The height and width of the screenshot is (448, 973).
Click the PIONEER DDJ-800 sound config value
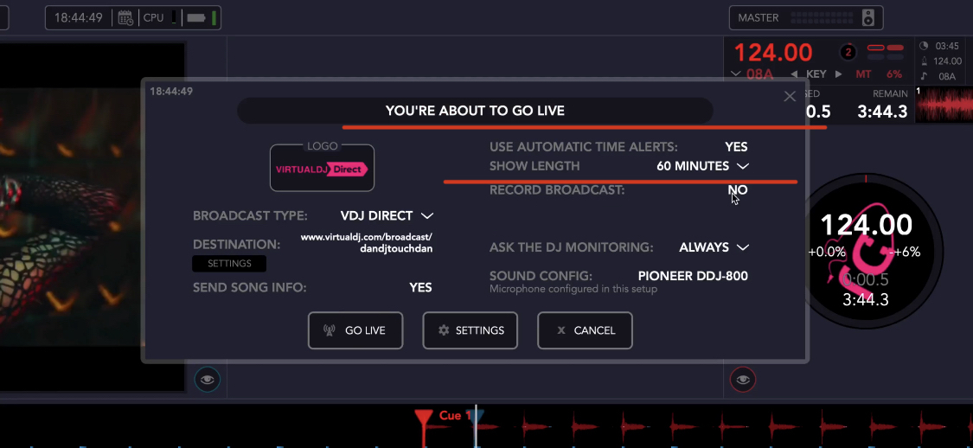693,276
